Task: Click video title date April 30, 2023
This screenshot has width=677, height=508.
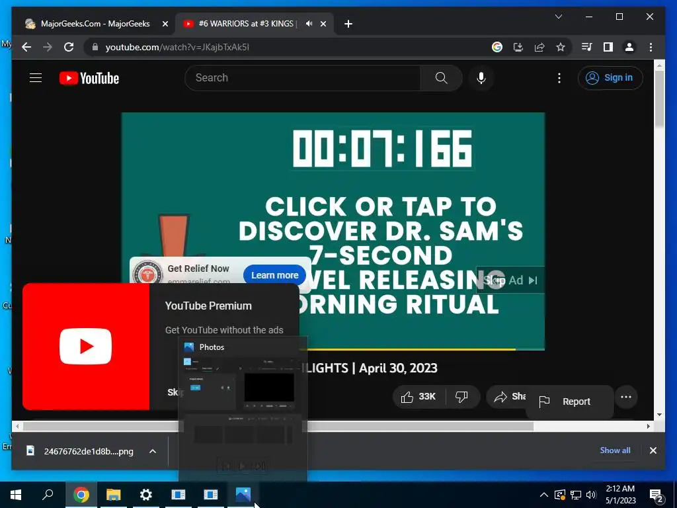Action: click(x=397, y=368)
